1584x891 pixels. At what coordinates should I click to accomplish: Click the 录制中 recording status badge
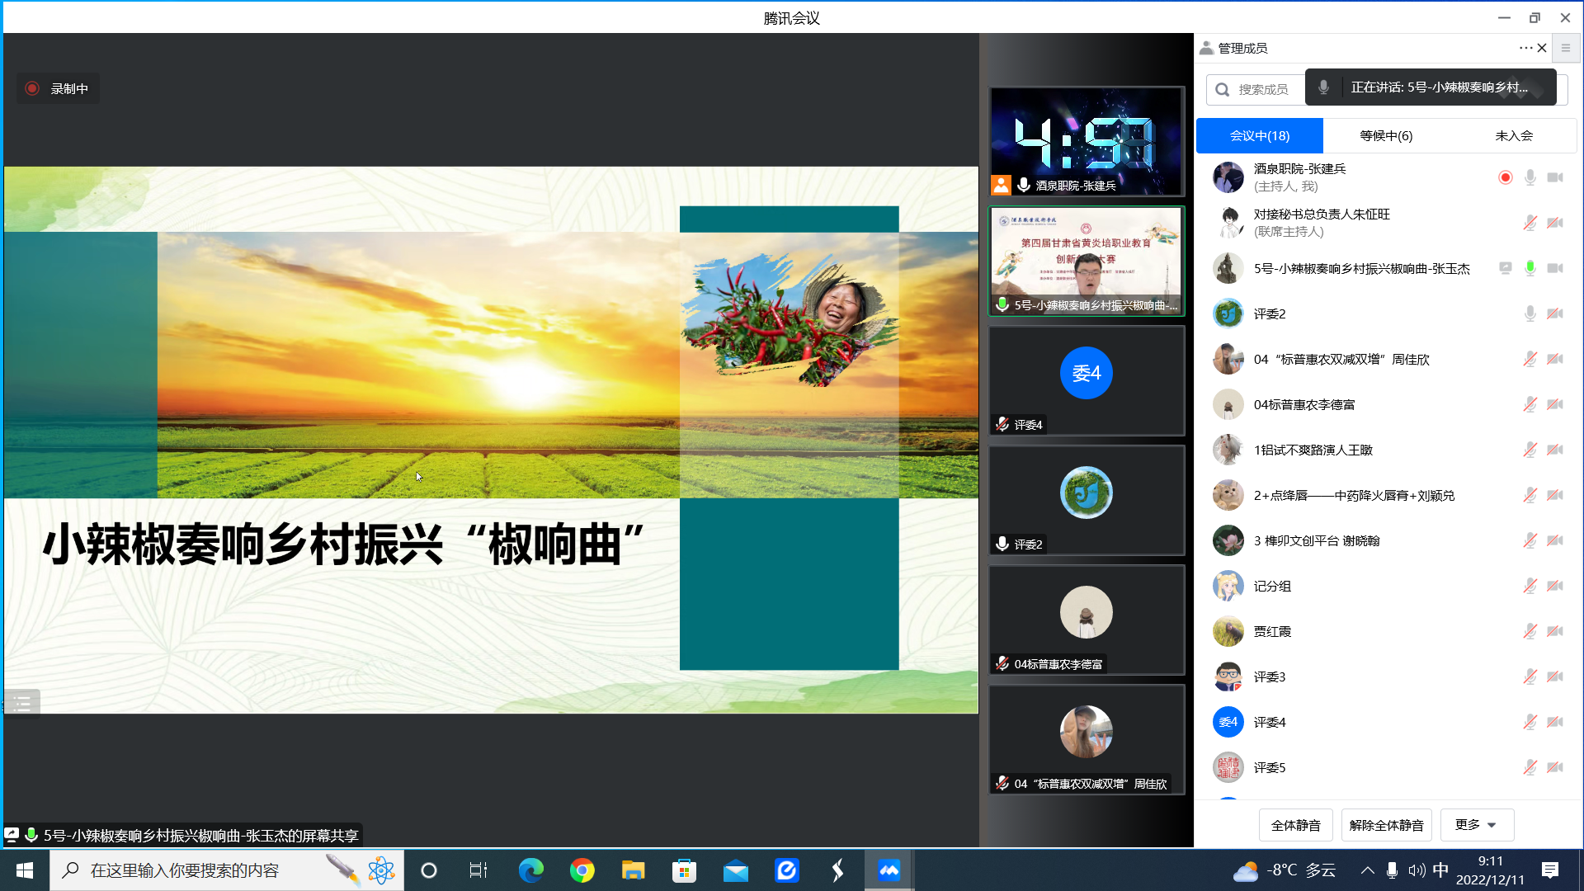tap(58, 88)
